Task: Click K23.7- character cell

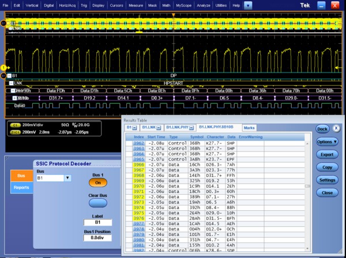Action: (x=214, y=160)
